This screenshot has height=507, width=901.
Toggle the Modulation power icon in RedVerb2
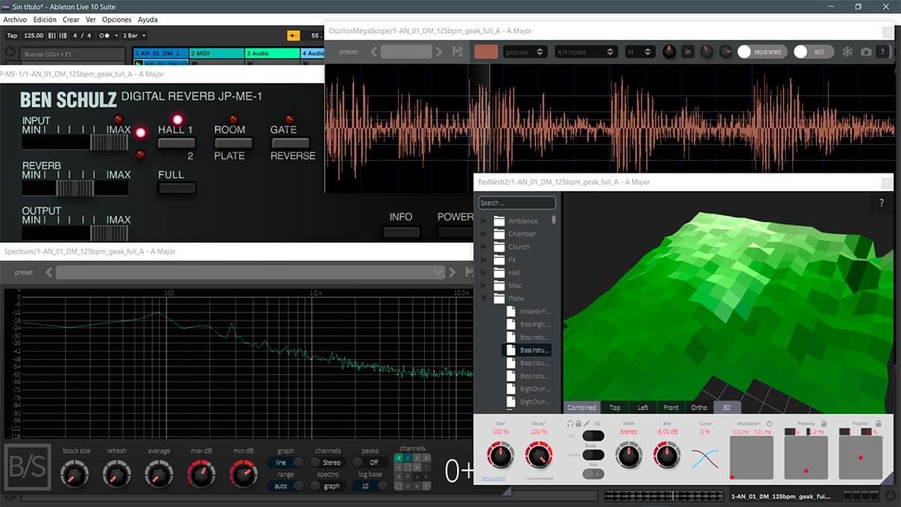tap(770, 424)
